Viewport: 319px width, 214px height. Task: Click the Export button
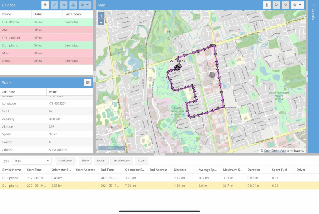coord(101,160)
